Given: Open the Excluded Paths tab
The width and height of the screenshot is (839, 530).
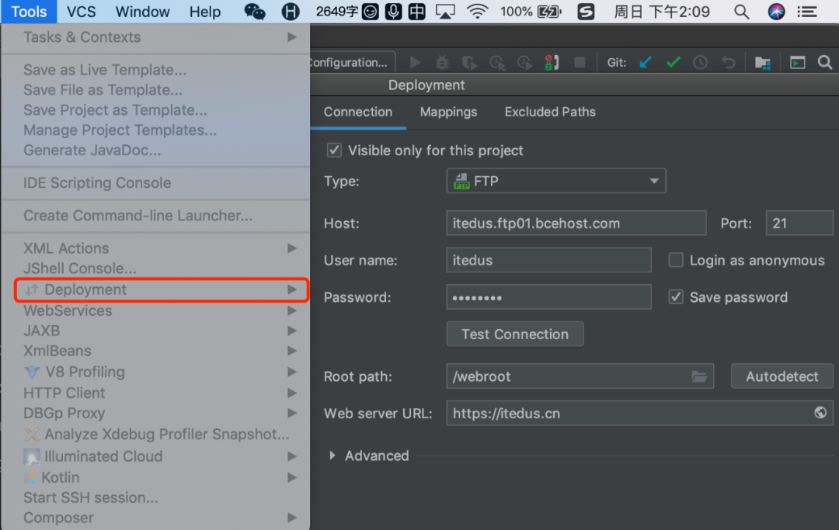Looking at the screenshot, I should coord(550,112).
